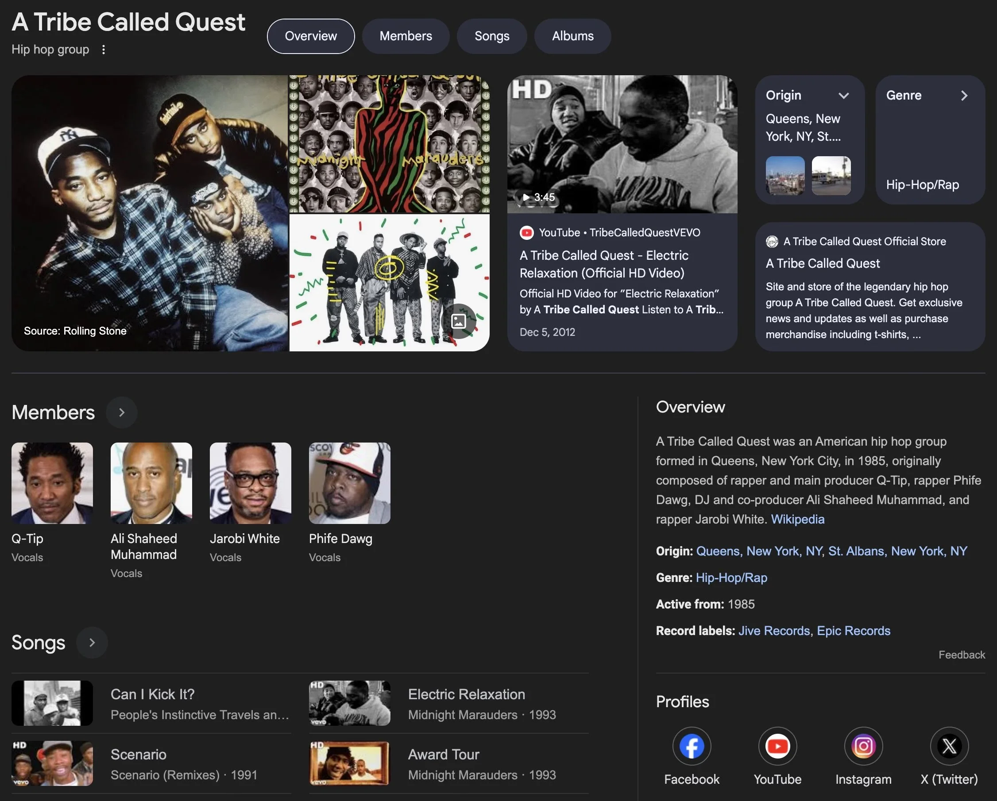997x801 pixels.
Task: Select Phife Dawg member photo
Action: [x=350, y=483]
